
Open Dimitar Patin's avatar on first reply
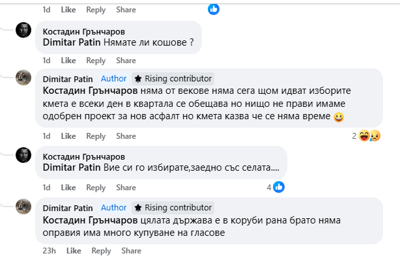click(23, 78)
